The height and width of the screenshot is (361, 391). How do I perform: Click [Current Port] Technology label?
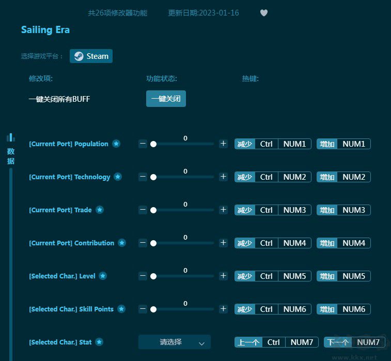(x=70, y=177)
